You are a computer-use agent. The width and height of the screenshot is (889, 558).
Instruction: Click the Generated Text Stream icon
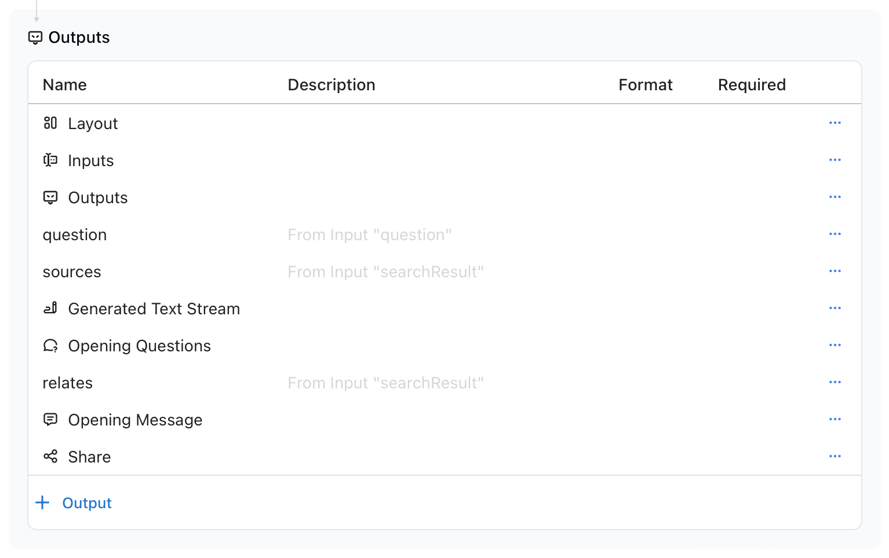pos(50,308)
